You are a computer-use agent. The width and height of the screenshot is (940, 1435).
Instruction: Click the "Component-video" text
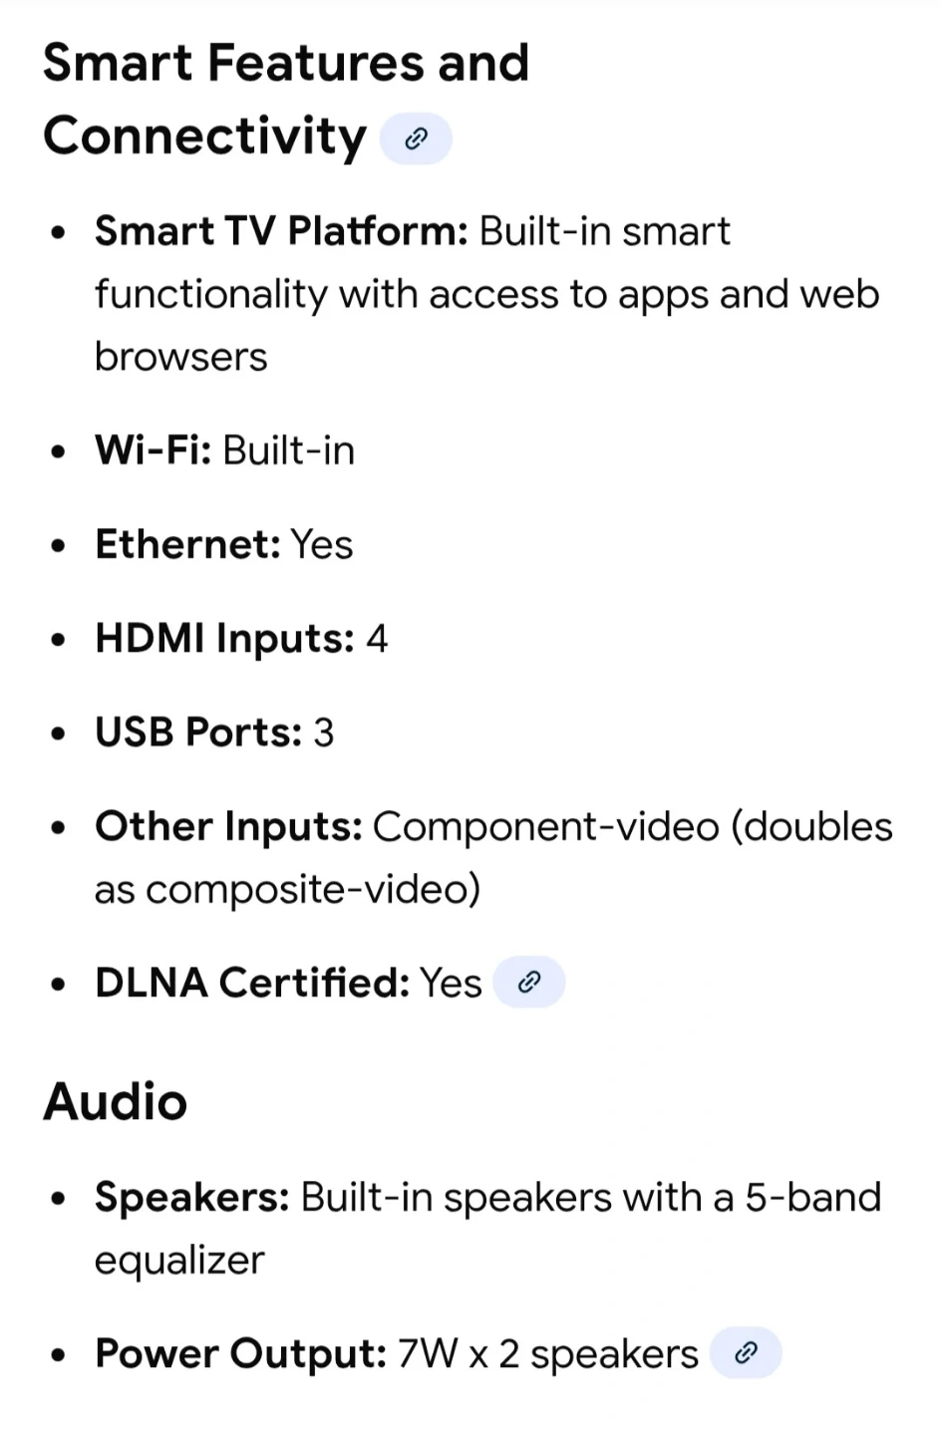pyautogui.click(x=546, y=826)
